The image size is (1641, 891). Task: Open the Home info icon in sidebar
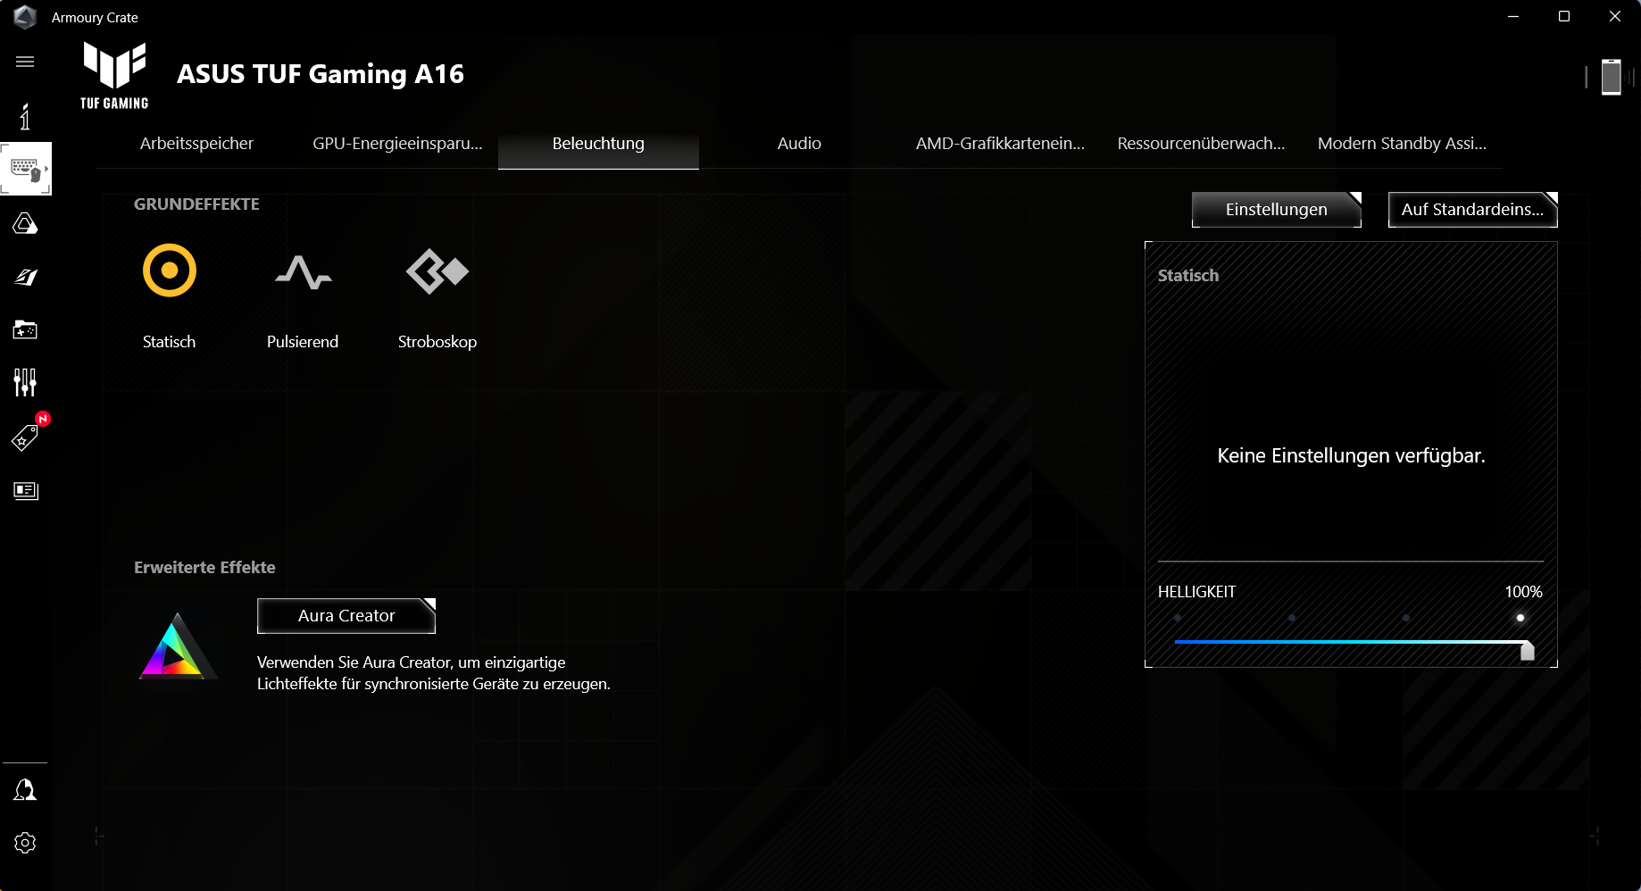point(25,116)
